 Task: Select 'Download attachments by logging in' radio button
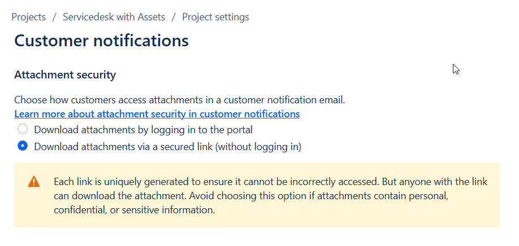(23, 129)
